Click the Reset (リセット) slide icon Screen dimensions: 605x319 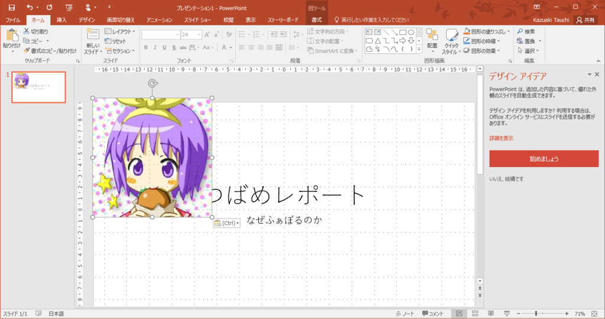pos(108,41)
